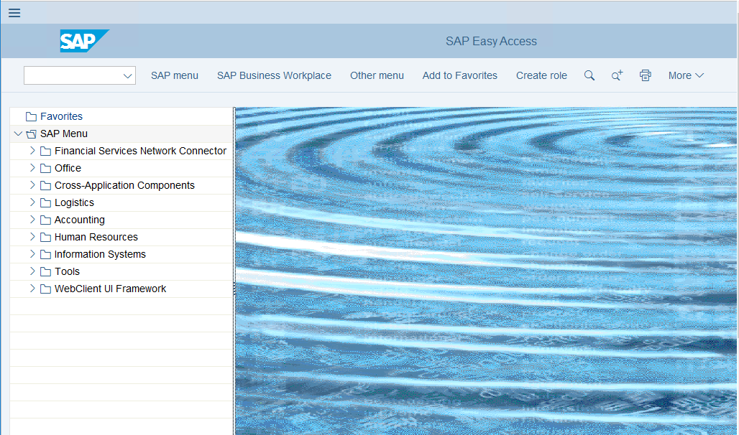Image resolution: width=739 pixels, height=435 pixels.
Task: Click the Human Resources folder icon
Action: [x=46, y=237]
